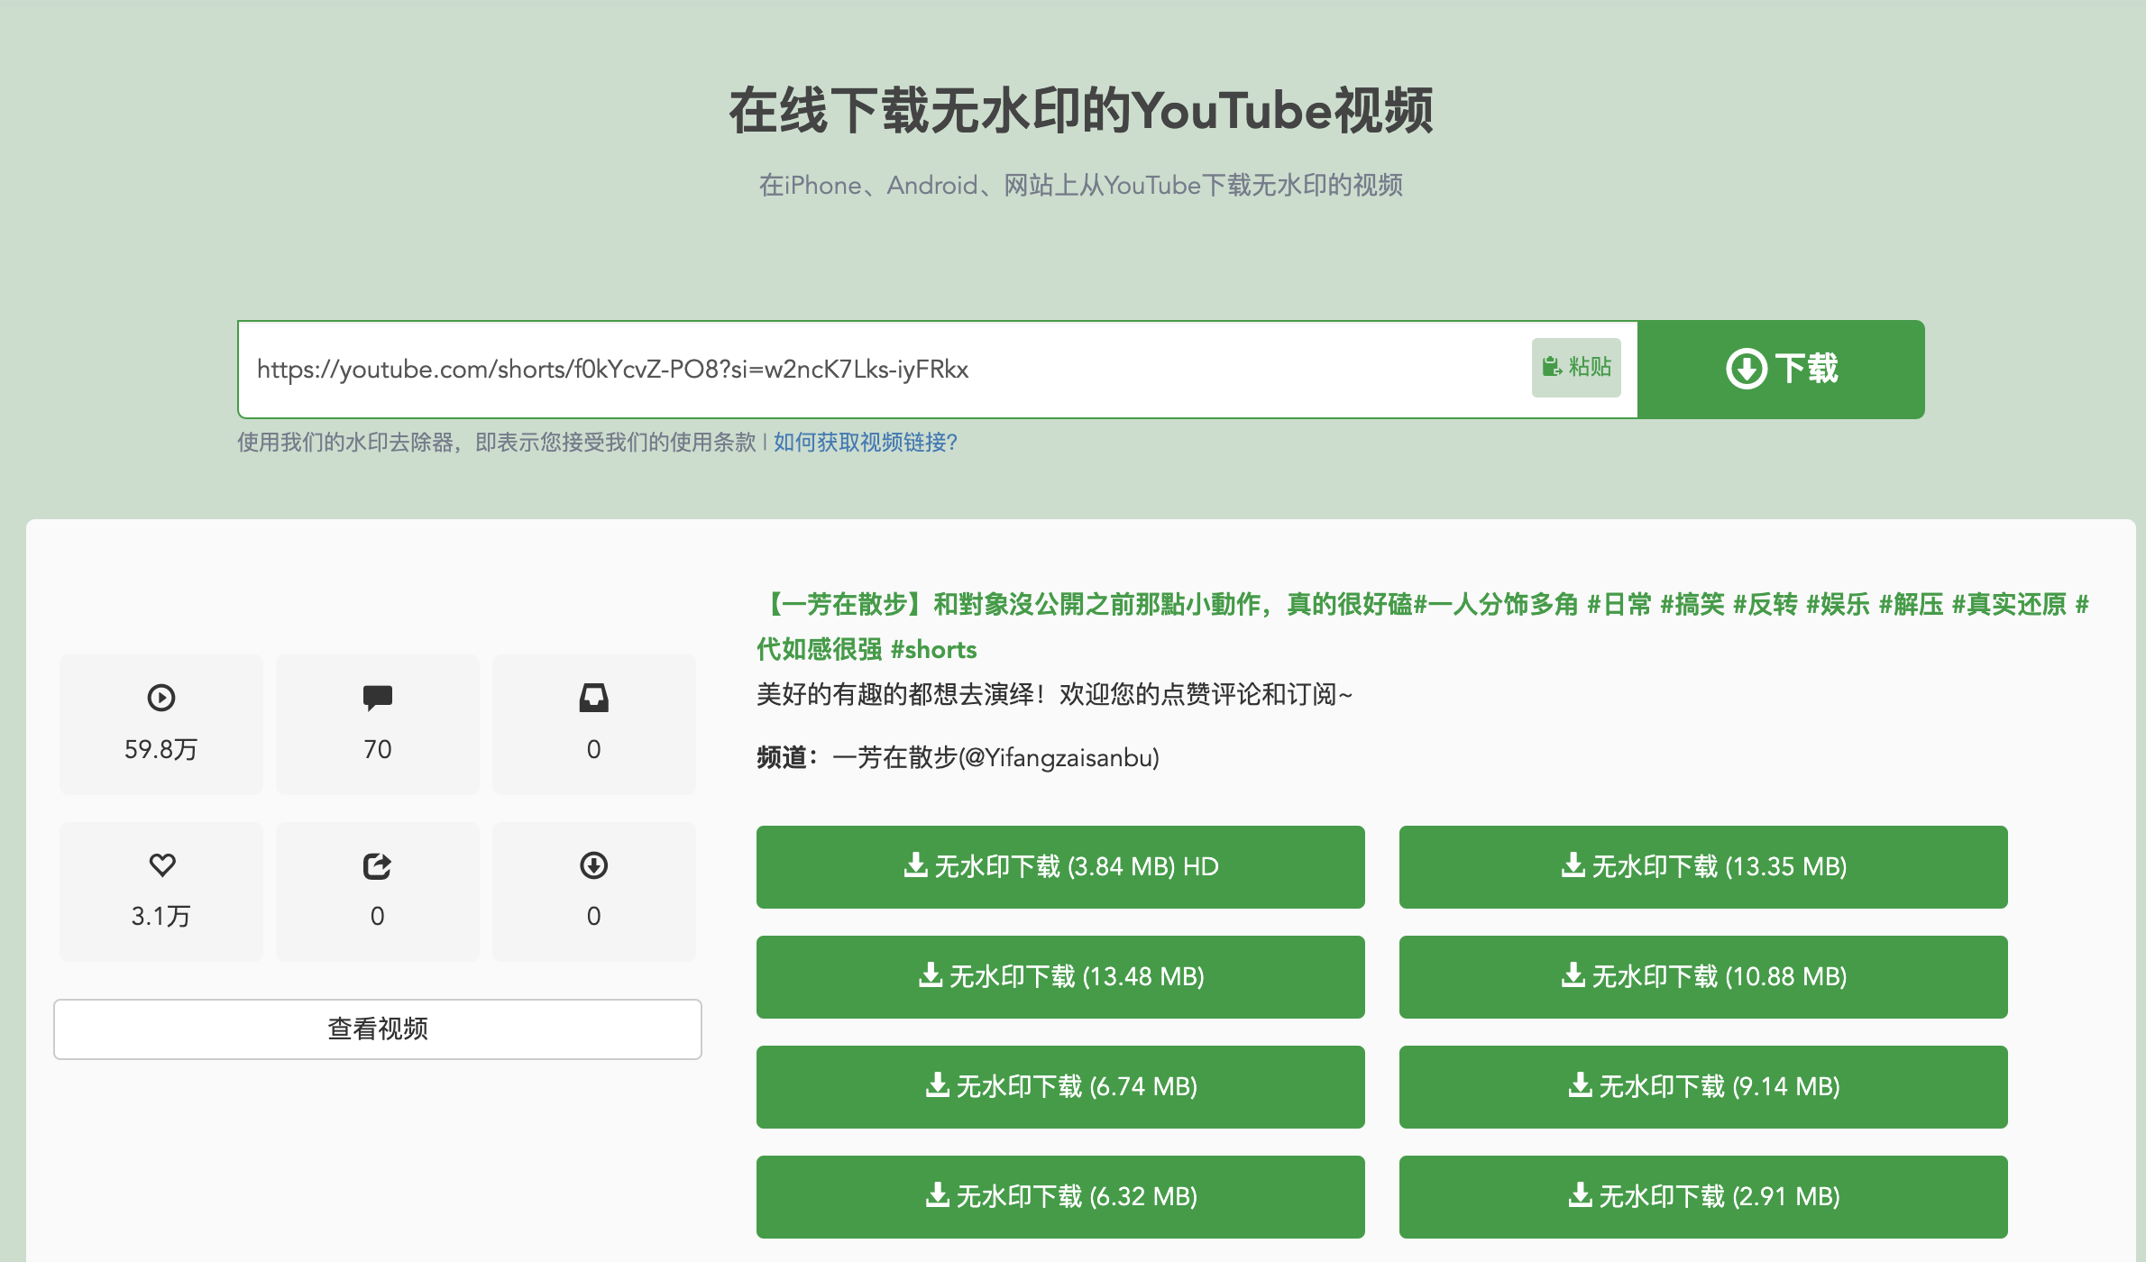
Task: Click the download arrow icon in the 下载 button
Action: (1746, 369)
